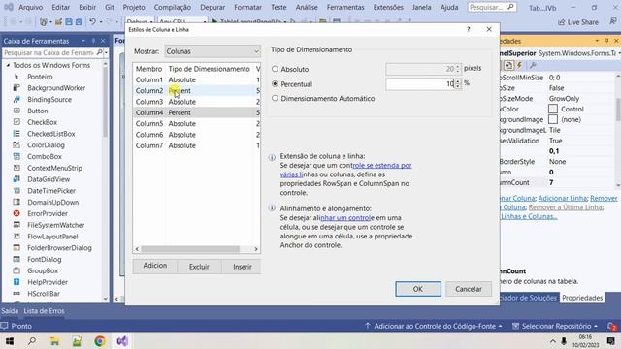621x349 pixels.
Task: Select Dimensionamento Automático radio button
Action: (x=275, y=98)
